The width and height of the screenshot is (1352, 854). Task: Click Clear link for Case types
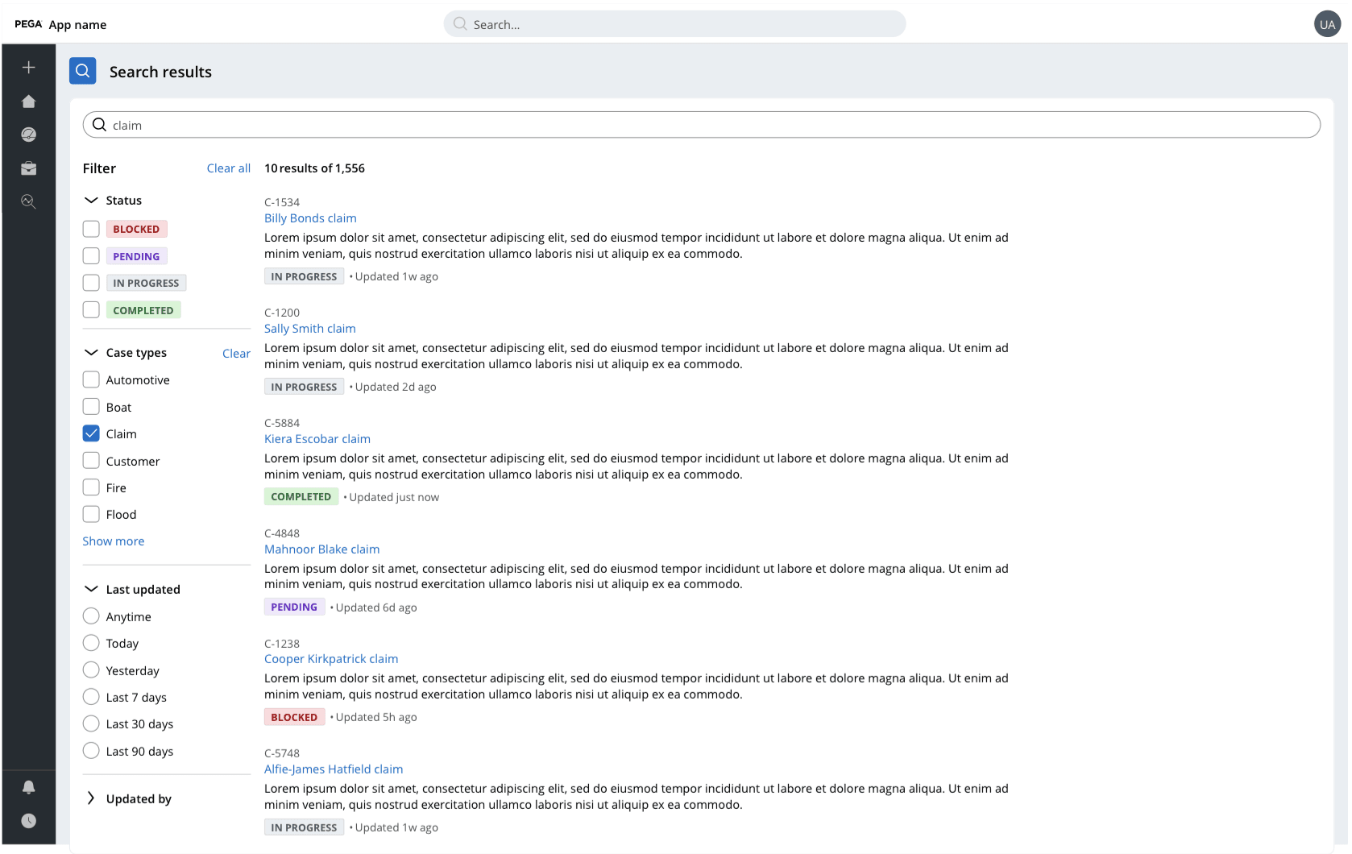[236, 354]
